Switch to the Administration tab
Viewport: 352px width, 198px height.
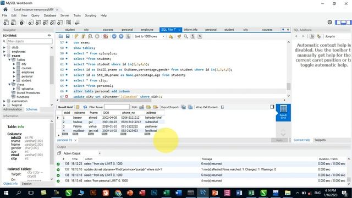click(13, 109)
